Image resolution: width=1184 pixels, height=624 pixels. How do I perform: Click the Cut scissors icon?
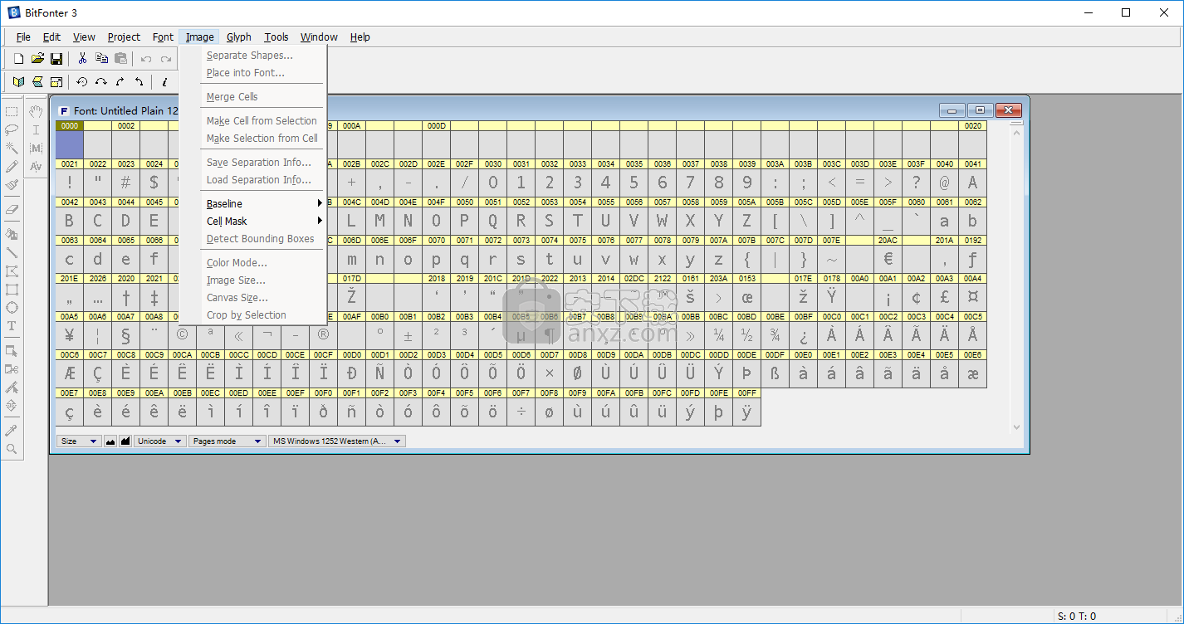point(82,59)
